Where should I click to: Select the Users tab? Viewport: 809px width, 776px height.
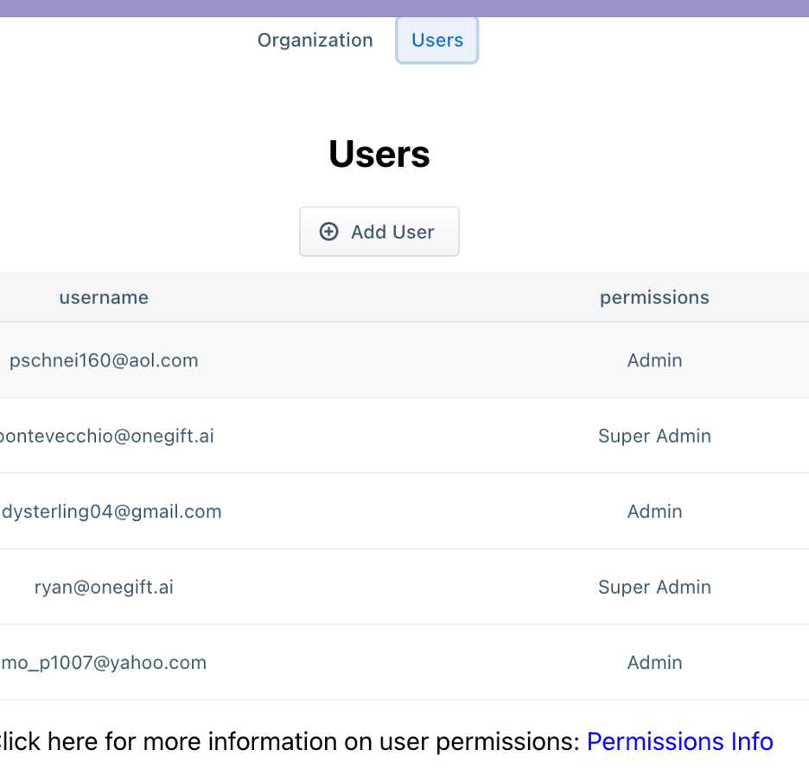coord(437,41)
